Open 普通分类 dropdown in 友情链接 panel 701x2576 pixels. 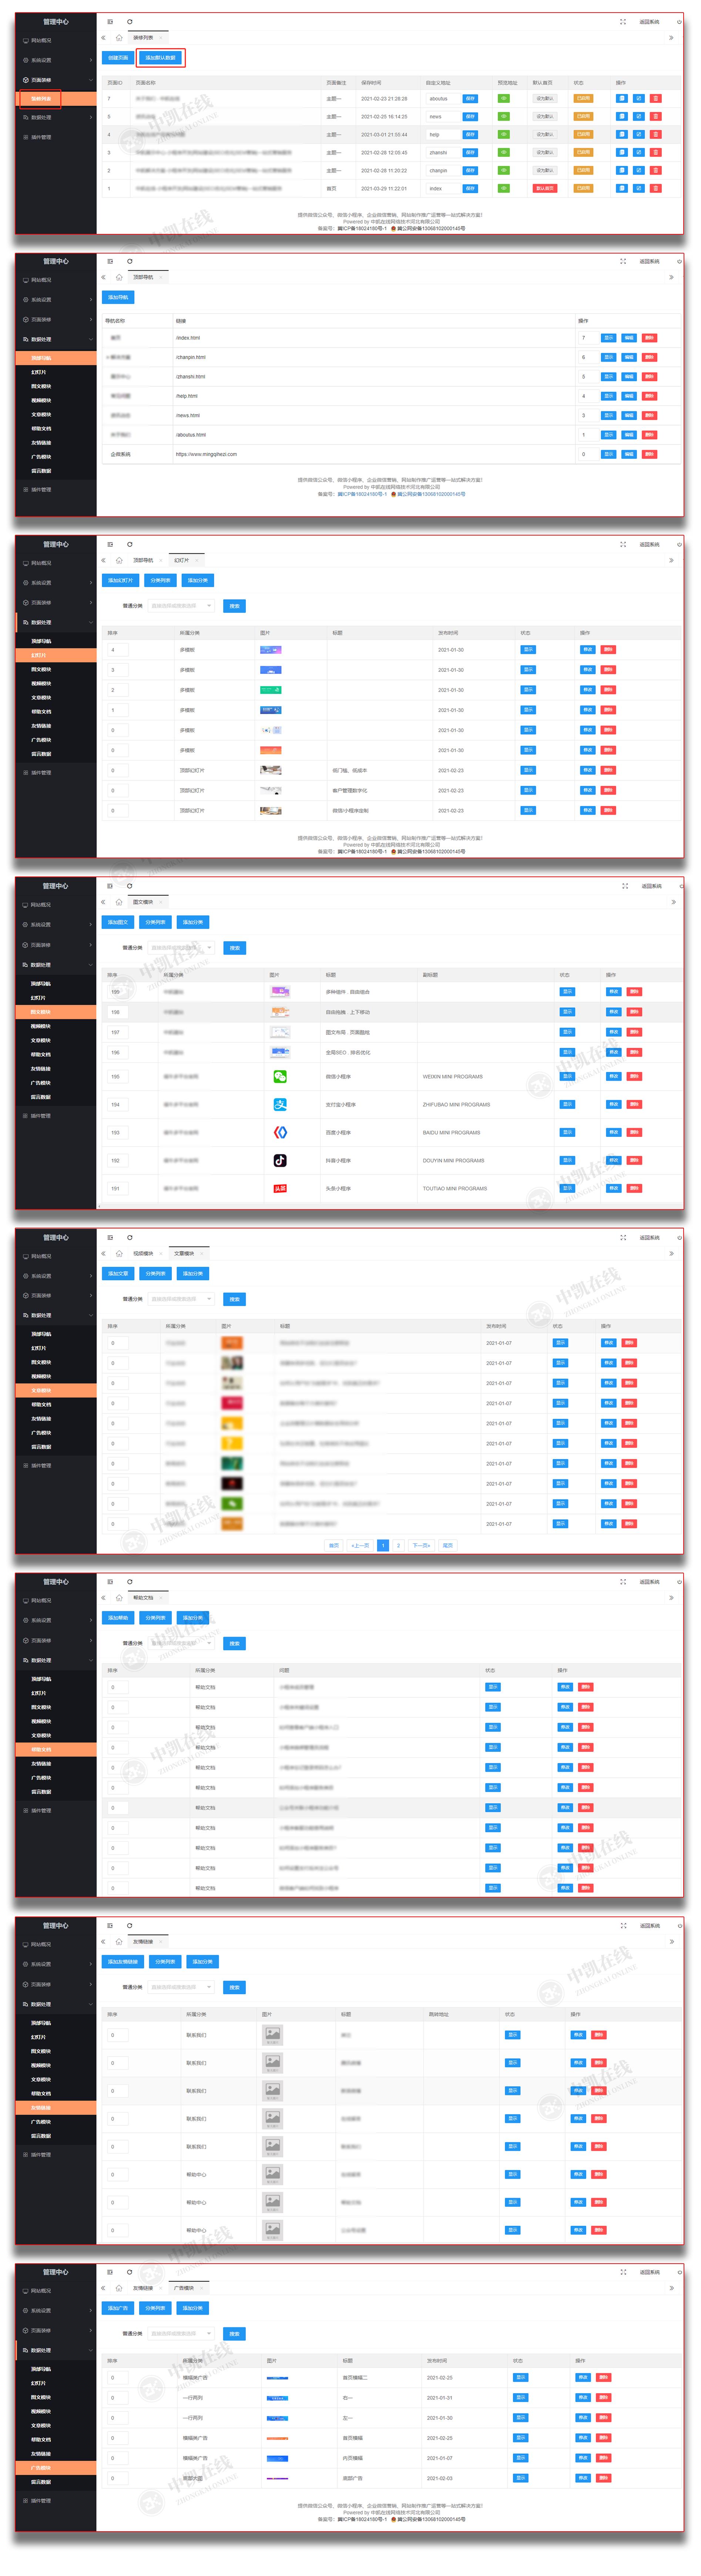pos(181,1988)
